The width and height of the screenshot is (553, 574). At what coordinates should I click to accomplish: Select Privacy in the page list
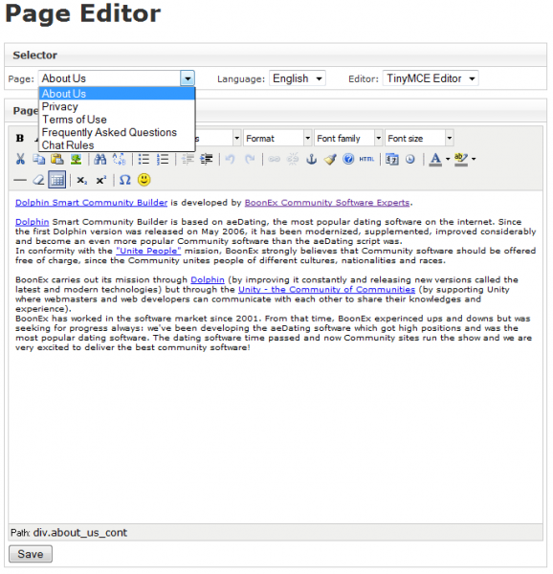117,106
